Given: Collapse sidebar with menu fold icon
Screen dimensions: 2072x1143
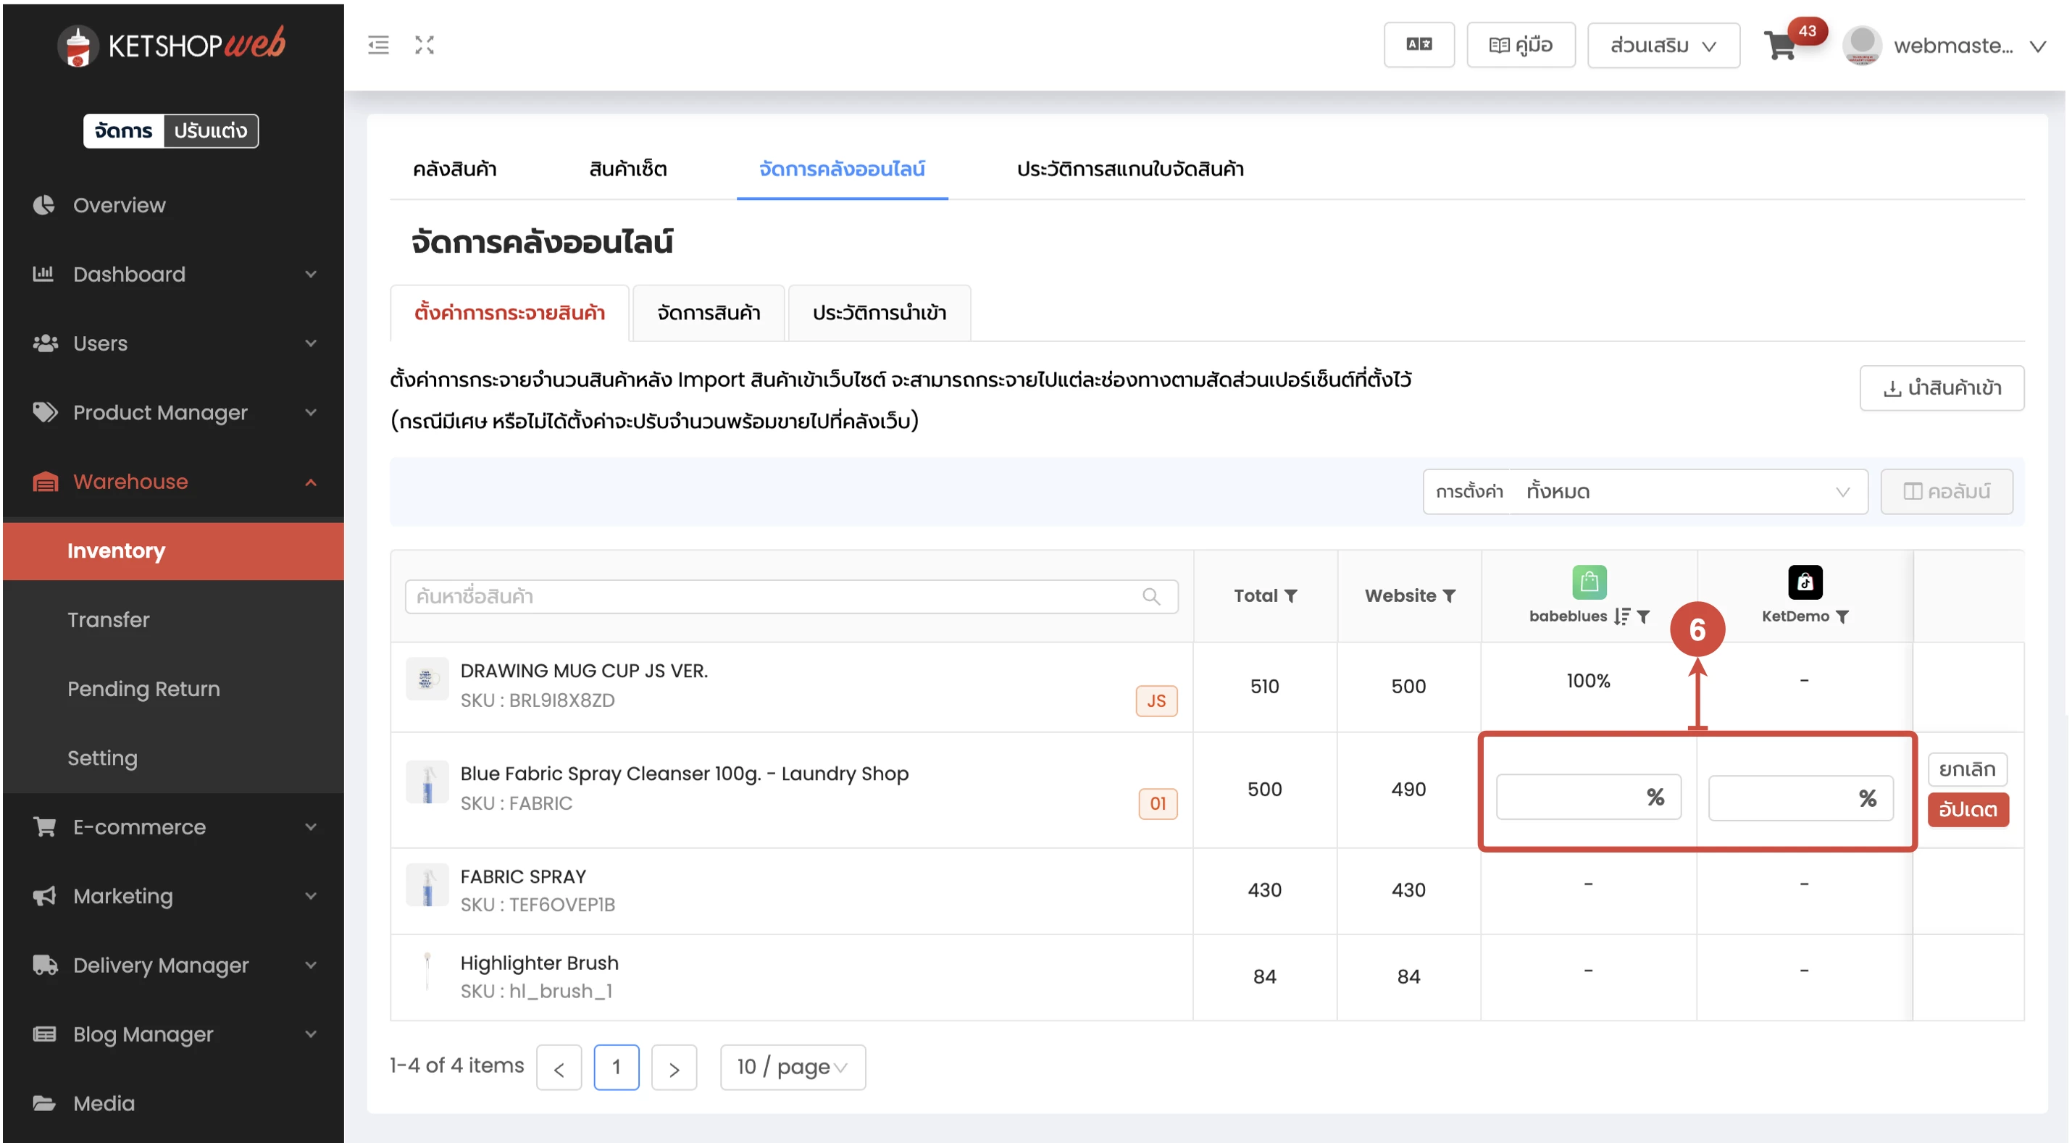Looking at the screenshot, I should 378,45.
